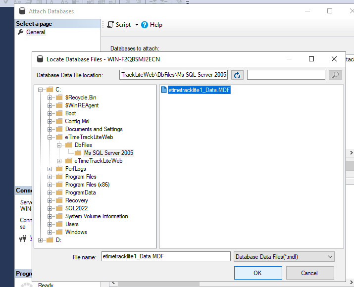Click the magnifier search button
This screenshot has width=354, height=287.
(x=335, y=75)
